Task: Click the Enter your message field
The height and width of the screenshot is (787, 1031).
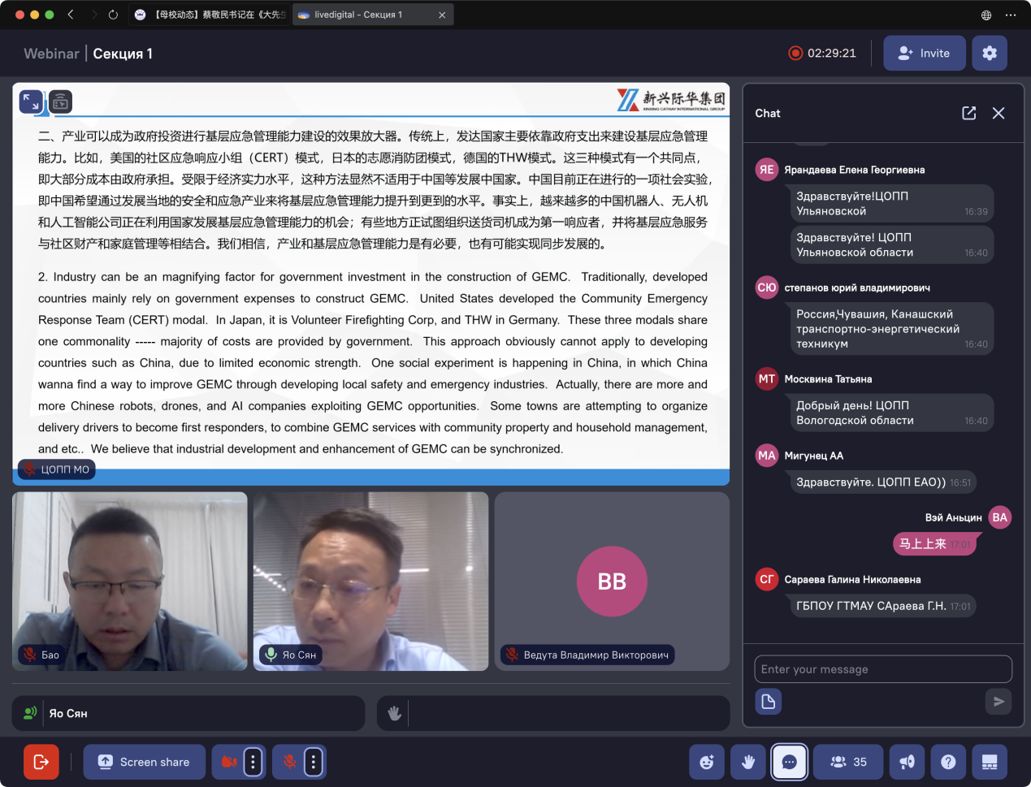Action: (x=882, y=669)
